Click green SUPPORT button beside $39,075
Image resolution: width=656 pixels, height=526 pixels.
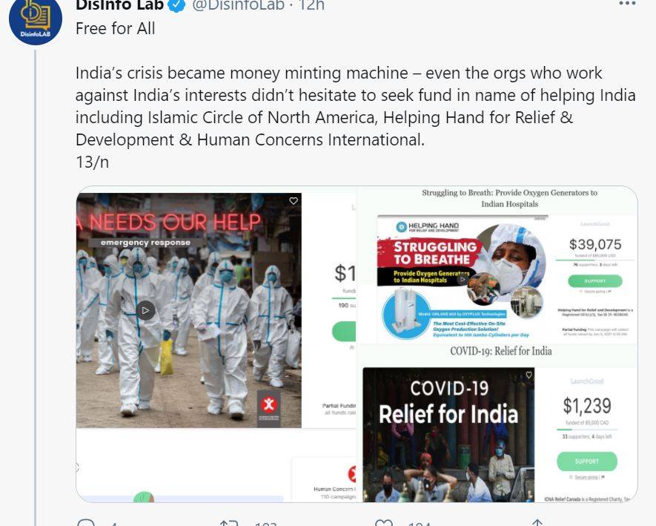[595, 280]
